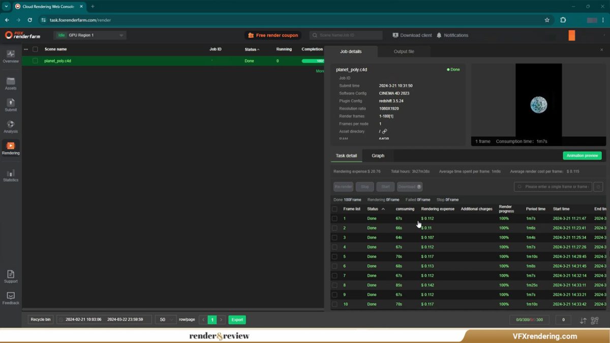This screenshot has width=610, height=343.
Task: Click the Scene Name/Job ID search field
Action: pyautogui.click(x=348, y=35)
